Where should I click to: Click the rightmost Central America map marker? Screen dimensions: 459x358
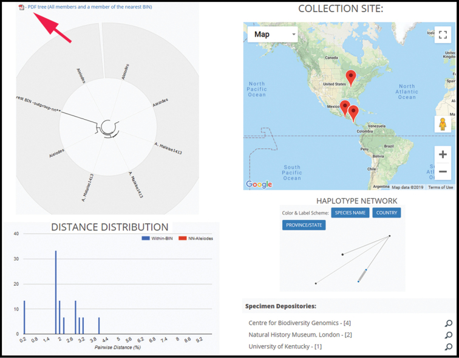(353, 113)
